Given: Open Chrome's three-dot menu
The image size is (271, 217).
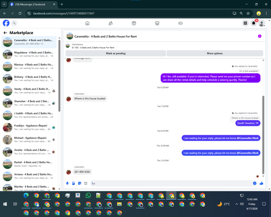Looking at the screenshot, I should click(x=266, y=14).
